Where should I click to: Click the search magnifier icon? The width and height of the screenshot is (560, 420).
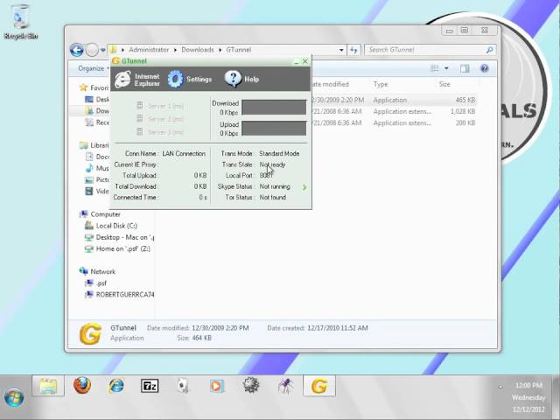(490, 50)
